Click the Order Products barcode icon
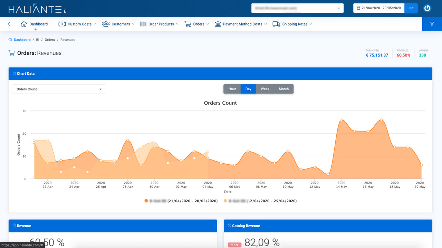442x248 pixels. (143, 24)
